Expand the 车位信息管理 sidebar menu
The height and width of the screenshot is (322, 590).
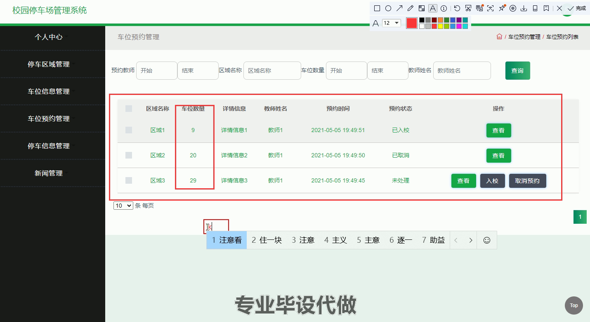[49, 91]
